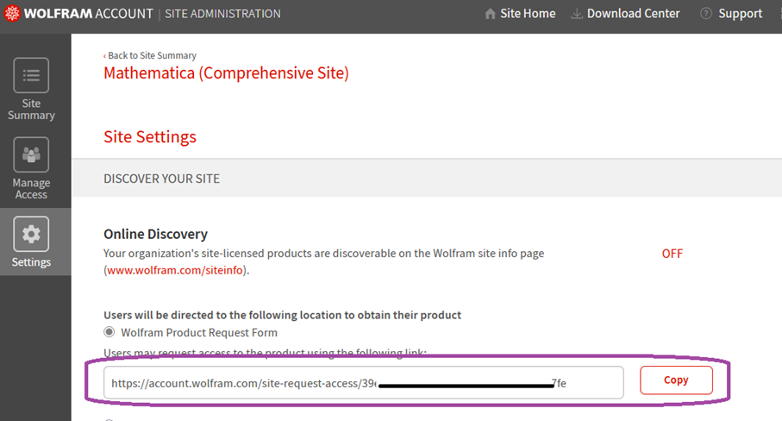Open the Support text in top bar
This screenshot has height=421, width=782.
[x=740, y=14]
